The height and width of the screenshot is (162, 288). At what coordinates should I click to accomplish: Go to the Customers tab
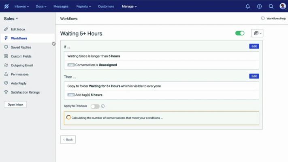pyautogui.click(x=106, y=6)
